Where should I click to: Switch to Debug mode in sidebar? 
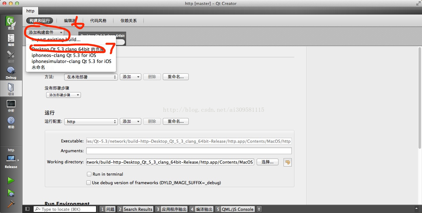pos(11,73)
